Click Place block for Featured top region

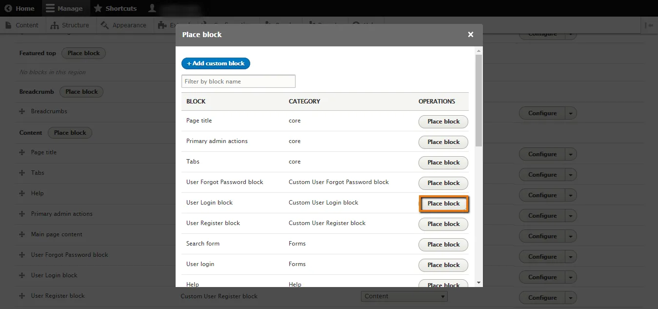click(x=83, y=53)
